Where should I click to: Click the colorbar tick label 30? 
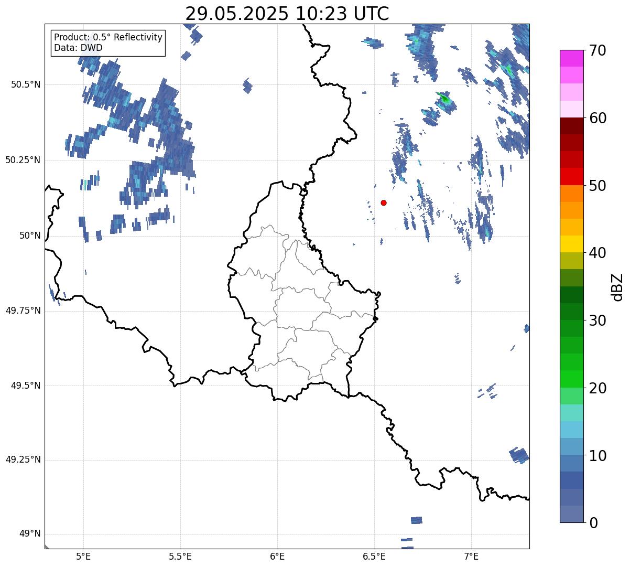pyautogui.click(x=598, y=320)
